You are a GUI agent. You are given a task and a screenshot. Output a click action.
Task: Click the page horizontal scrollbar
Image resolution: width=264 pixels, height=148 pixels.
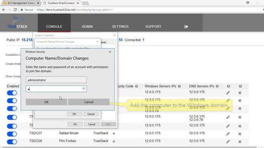pos(130,147)
